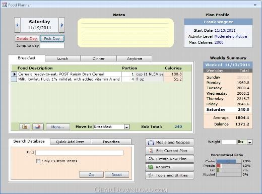Click the Monday total 1960.8
262x194 pixels.
click(x=243, y=83)
